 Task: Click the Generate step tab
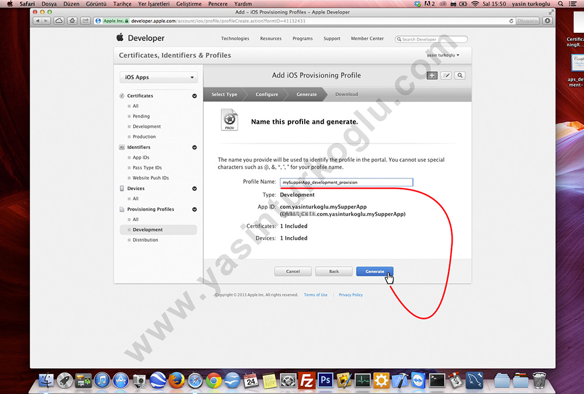[x=307, y=94]
